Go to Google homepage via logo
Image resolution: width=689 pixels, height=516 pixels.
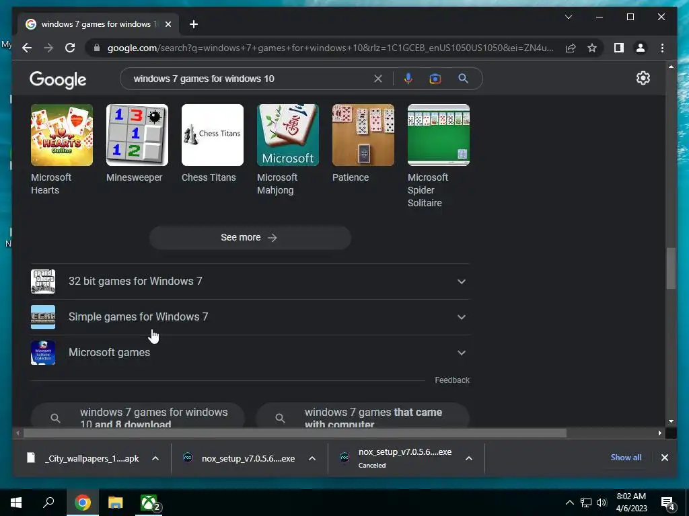(x=58, y=80)
